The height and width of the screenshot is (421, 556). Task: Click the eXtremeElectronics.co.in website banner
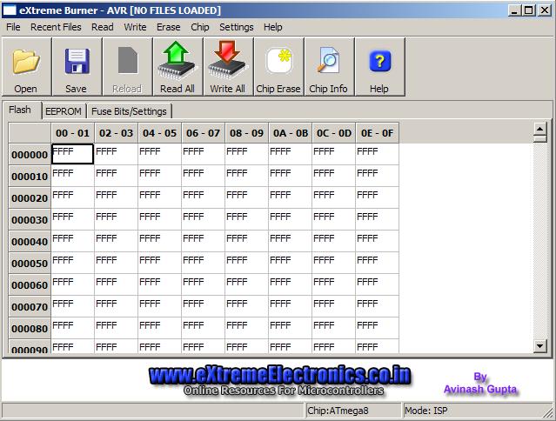[x=280, y=379]
